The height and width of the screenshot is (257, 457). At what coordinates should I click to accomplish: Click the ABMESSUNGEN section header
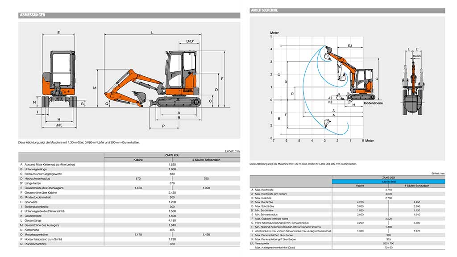[129, 15]
